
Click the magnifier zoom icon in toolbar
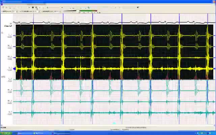(x=36, y=7)
